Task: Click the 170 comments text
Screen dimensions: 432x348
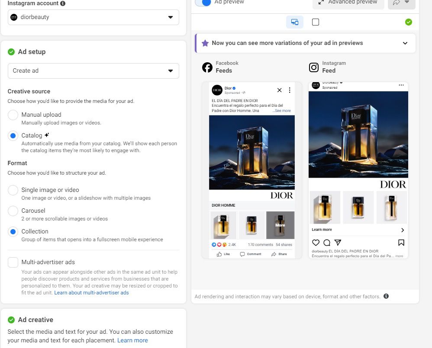Action: (260, 245)
